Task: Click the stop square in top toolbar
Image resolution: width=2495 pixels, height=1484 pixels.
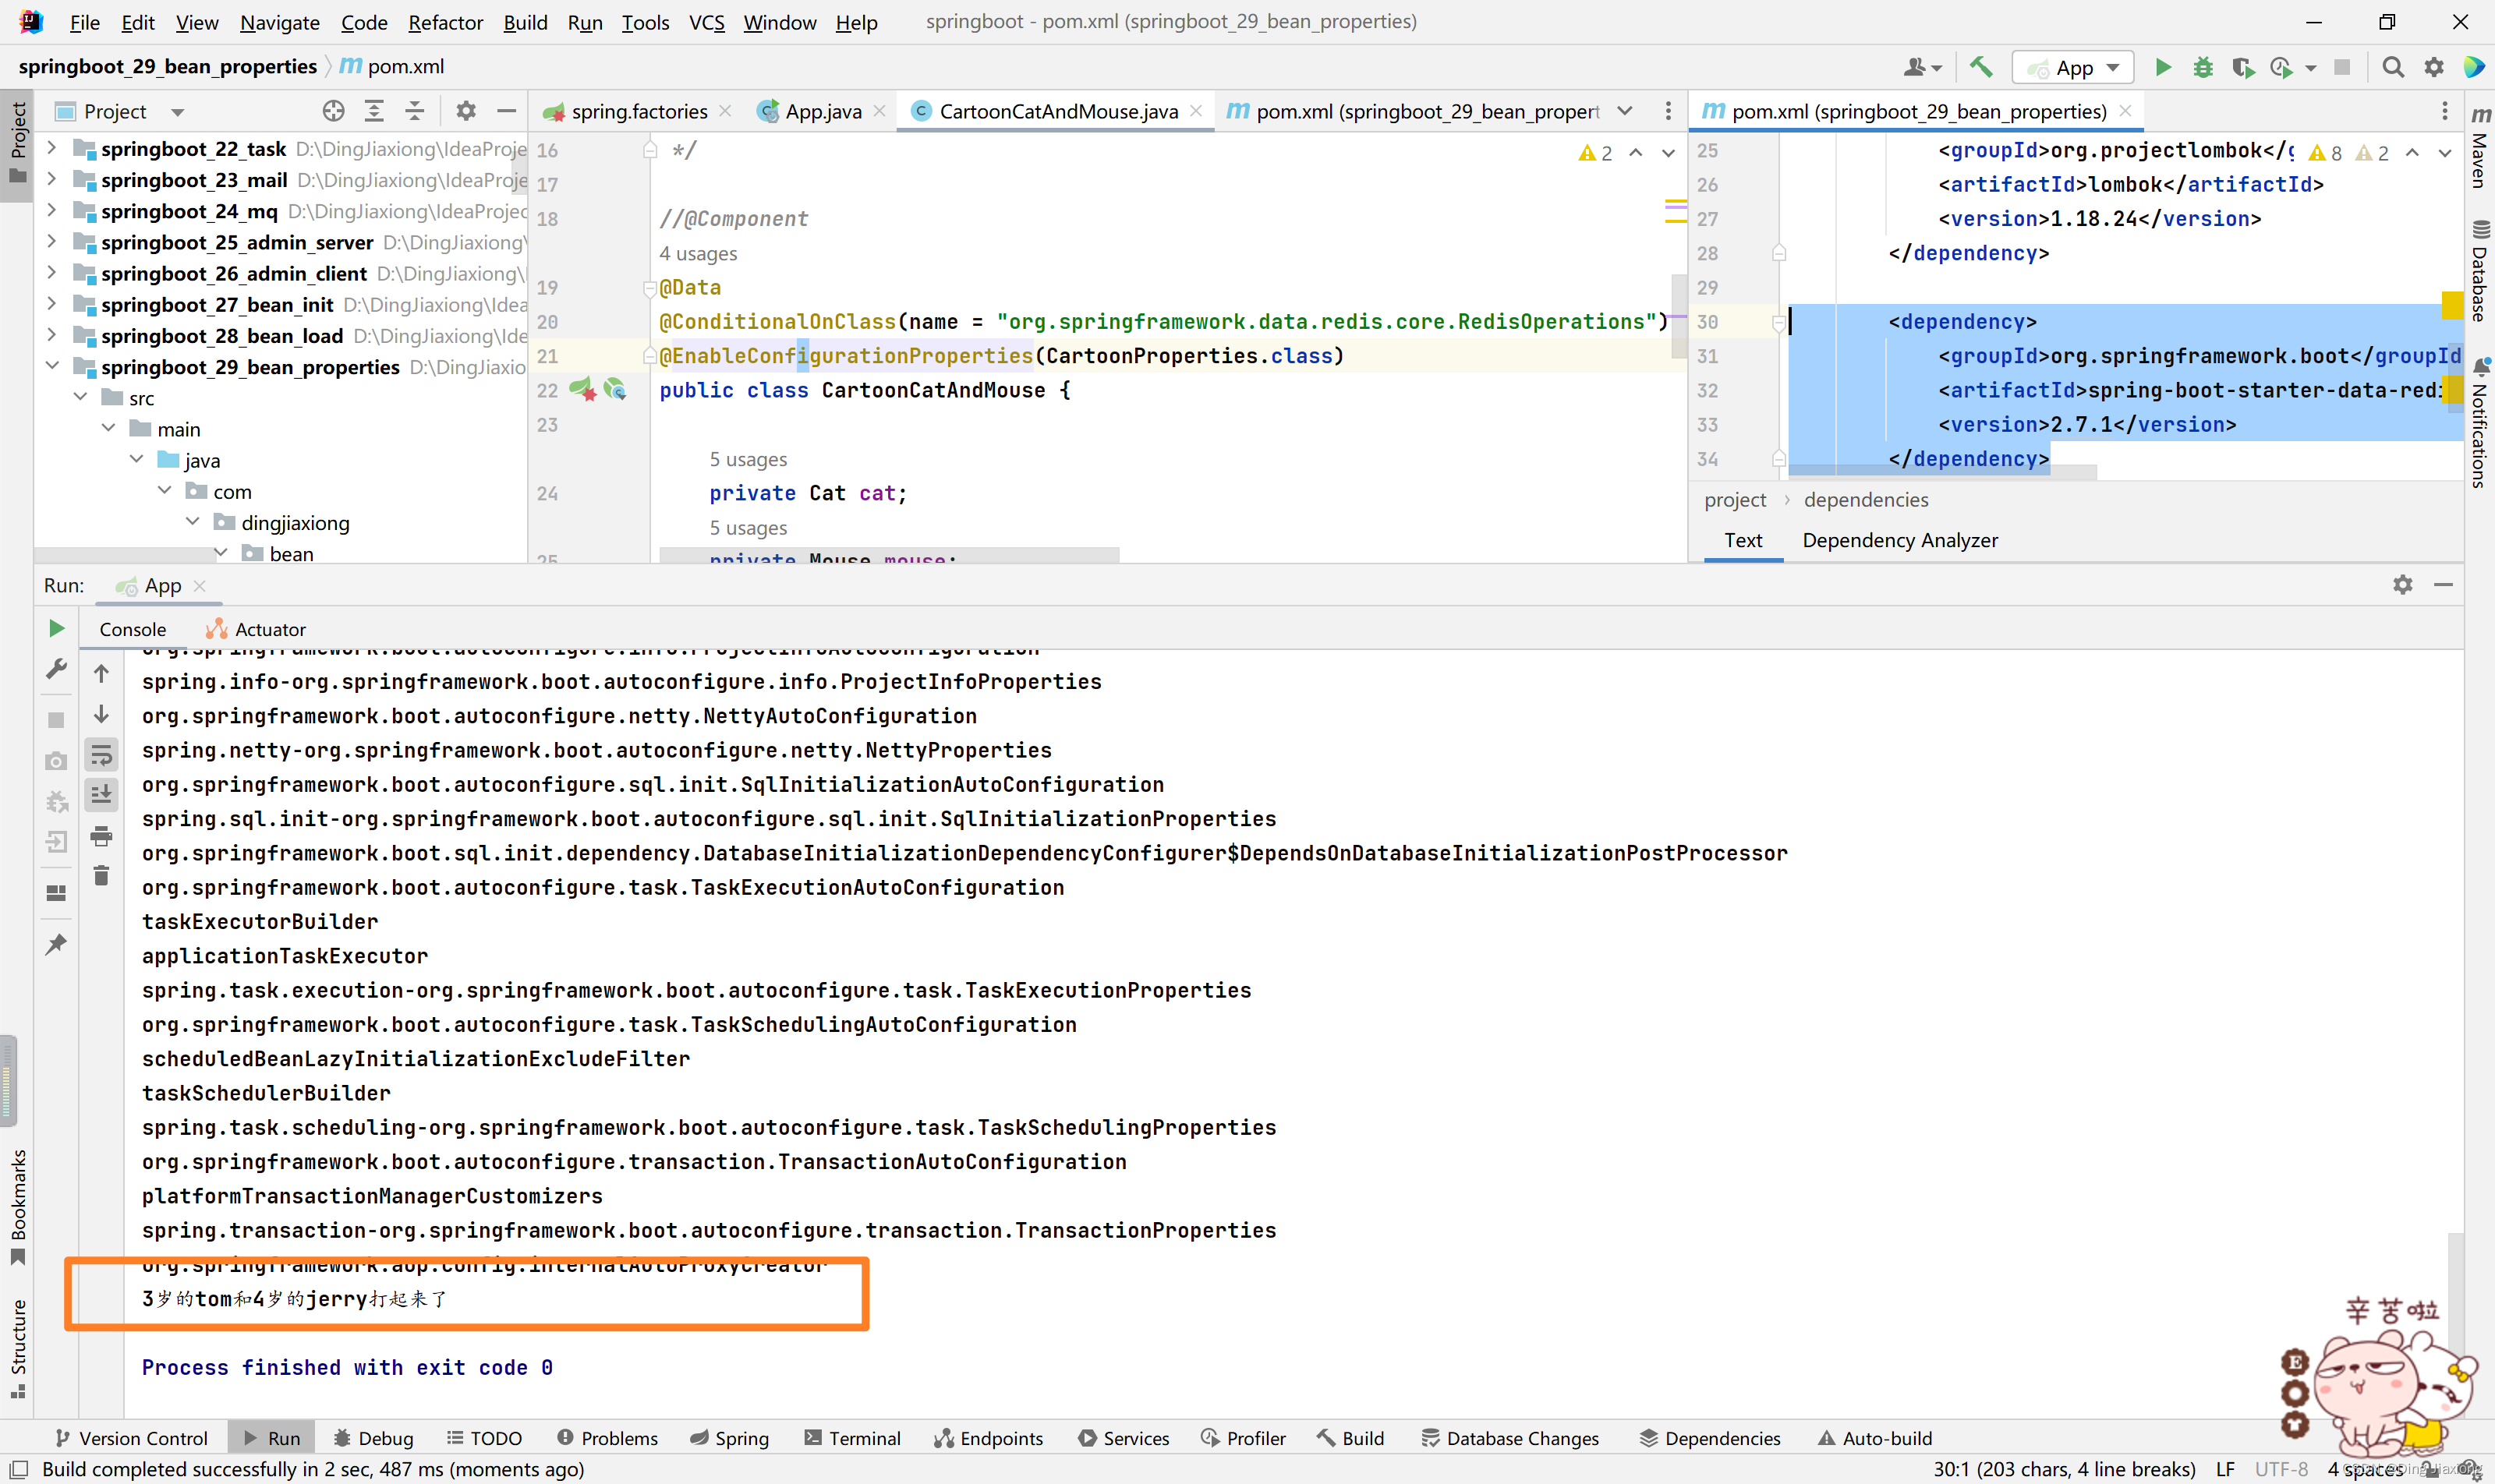Action: point(2342,67)
